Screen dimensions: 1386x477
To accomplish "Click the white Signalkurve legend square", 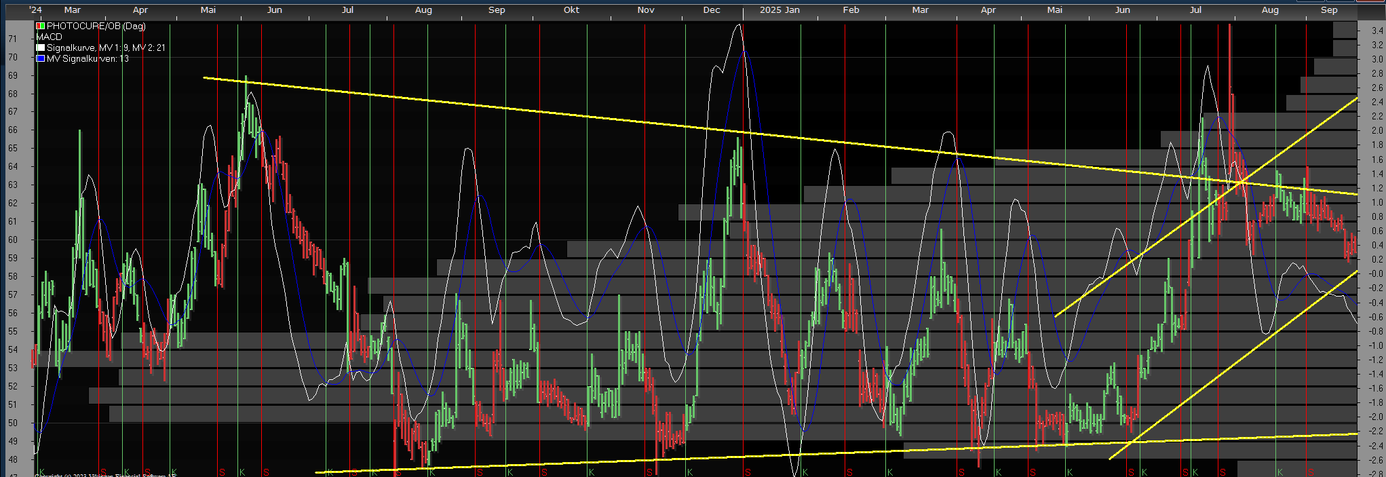I will pyautogui.click(x=41, y=48).
